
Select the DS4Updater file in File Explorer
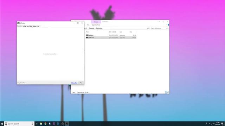point(111,35)
